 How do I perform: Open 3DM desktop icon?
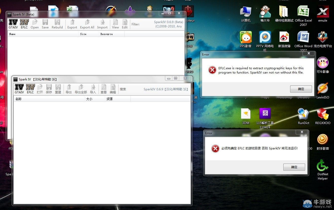246,116
